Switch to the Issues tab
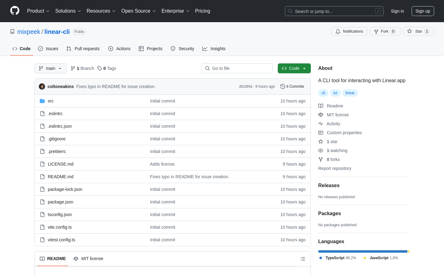The width and height of the screenshot is (444, 277). pos(48,49)
